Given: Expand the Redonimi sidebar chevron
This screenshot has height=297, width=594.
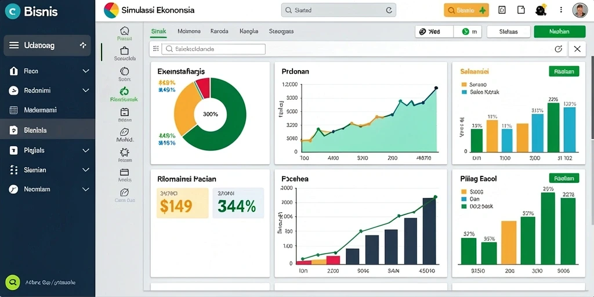Looking at the screenshot, I should click(x=86, y=90).
